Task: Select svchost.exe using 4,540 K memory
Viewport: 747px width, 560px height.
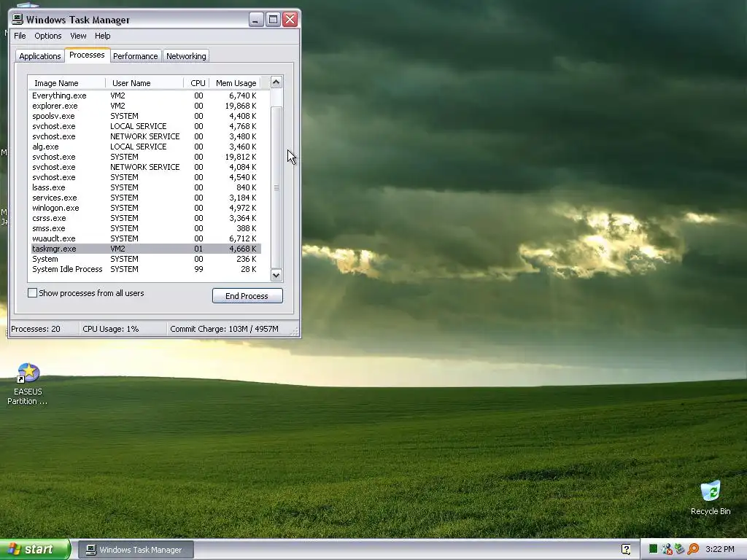Action: tap(146, 177)
